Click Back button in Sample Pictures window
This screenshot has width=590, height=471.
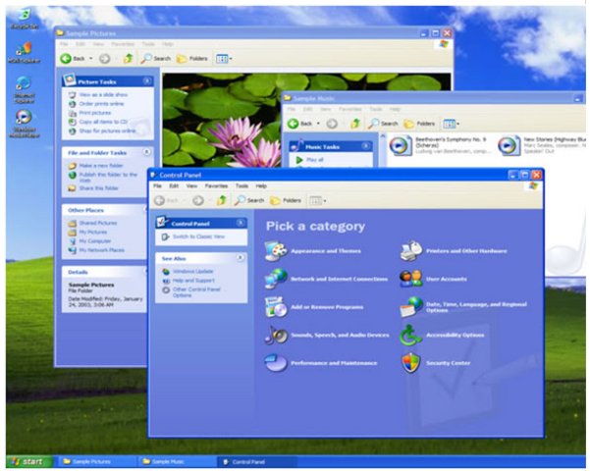[x=73, y=58]
